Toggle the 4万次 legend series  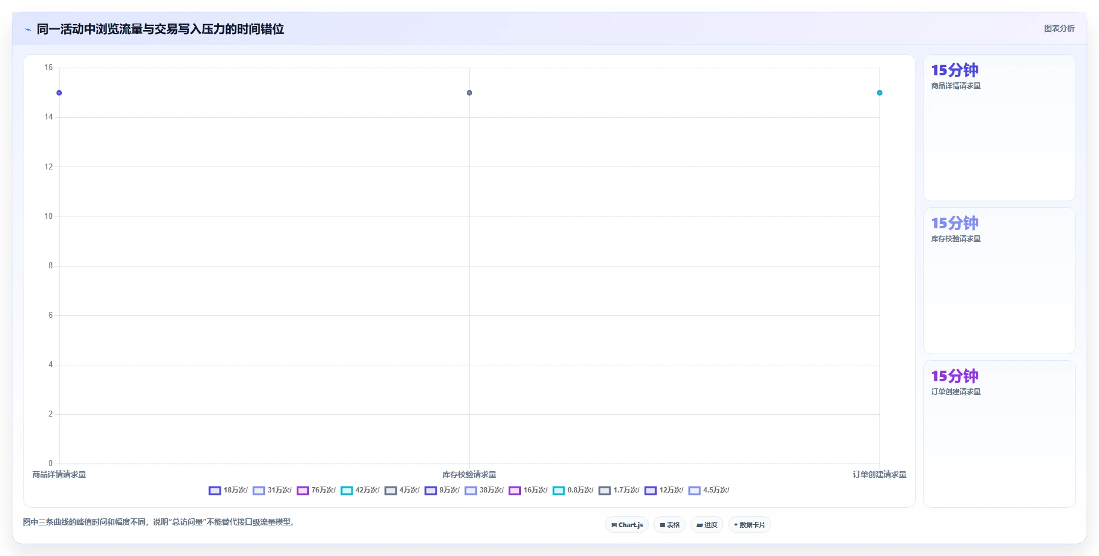click(403, 490)
